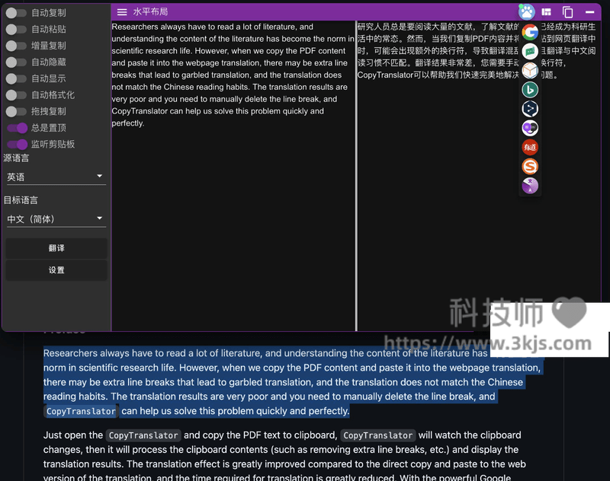This screenshot has height=481, width=610.
Task: Turn on the 自动粘贴 switch
Action: point(16,29)
